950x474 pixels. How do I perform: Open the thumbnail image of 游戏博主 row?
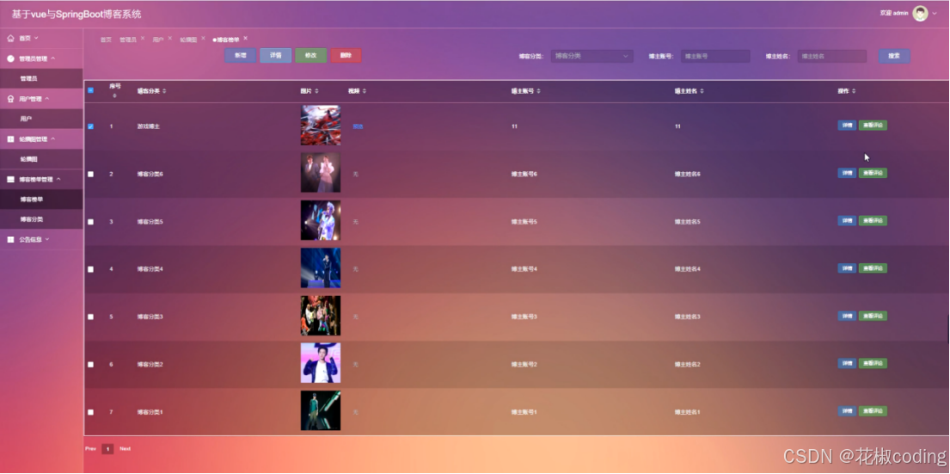click(321, 126)
